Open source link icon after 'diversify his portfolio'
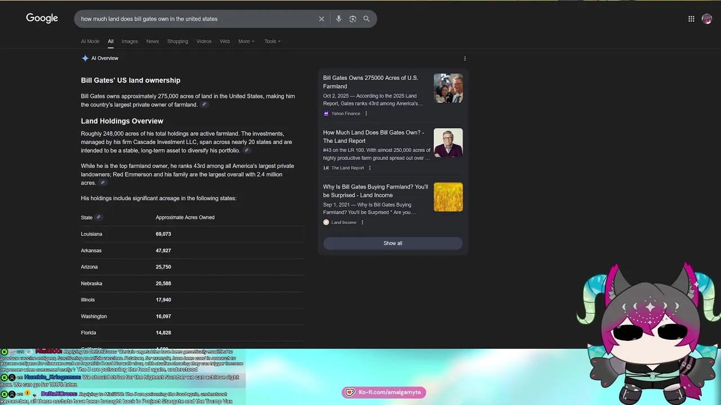The width and height of the screenshot is (721, 405). click(246, 151)
